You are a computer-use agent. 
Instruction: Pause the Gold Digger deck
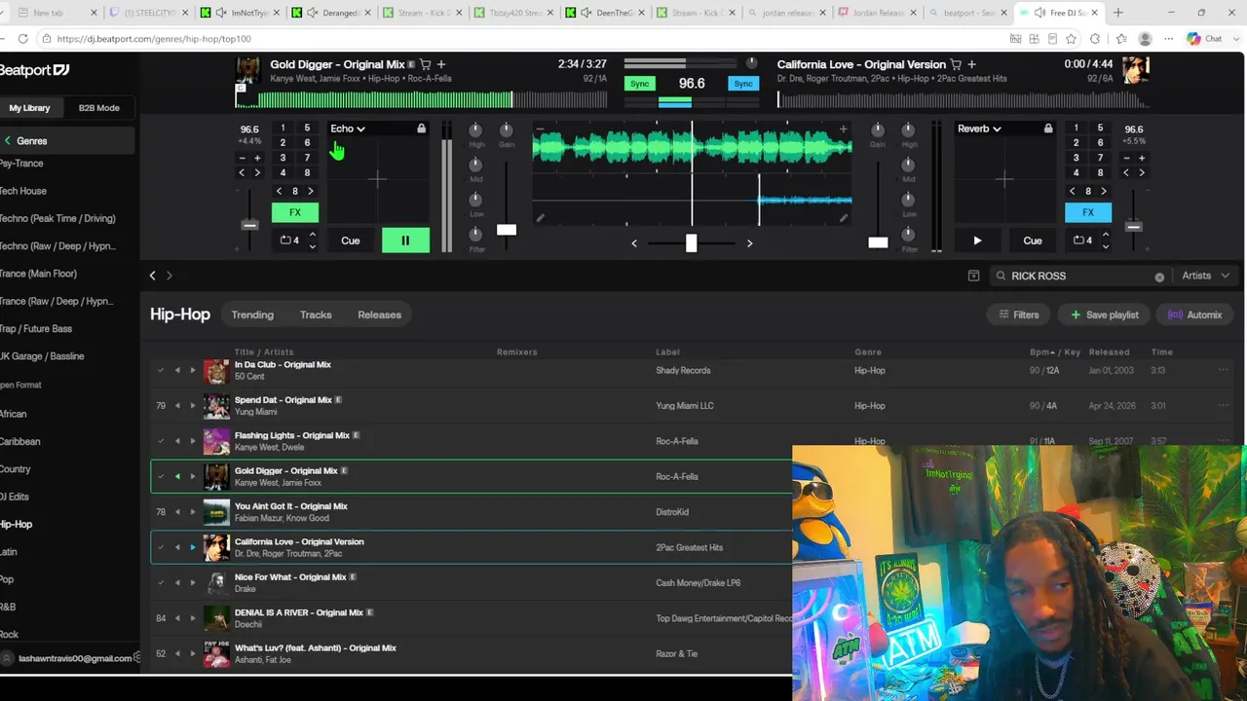[405, 240]
